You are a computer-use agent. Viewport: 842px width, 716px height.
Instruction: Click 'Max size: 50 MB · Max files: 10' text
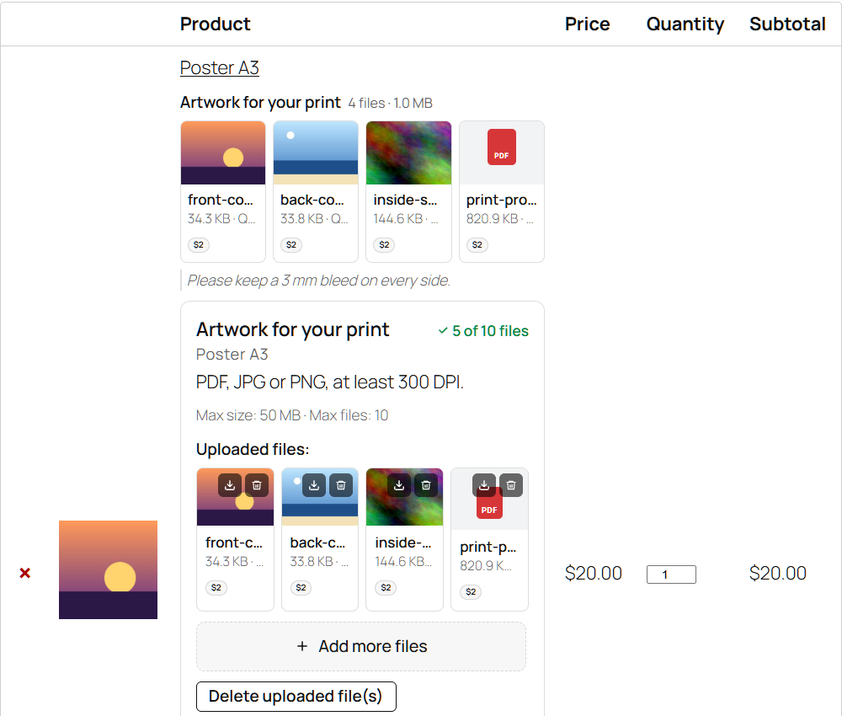coord(292,415)
